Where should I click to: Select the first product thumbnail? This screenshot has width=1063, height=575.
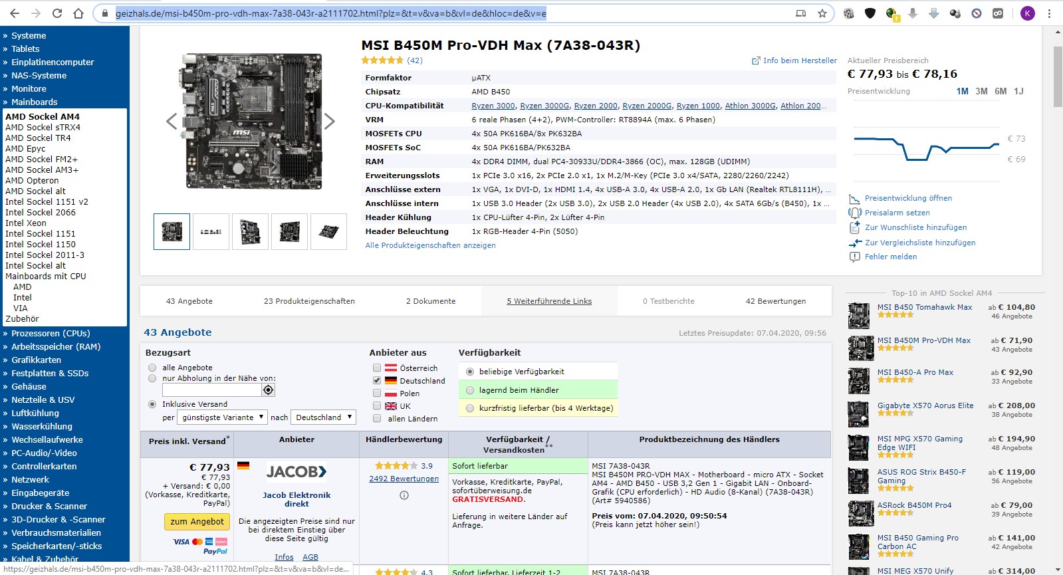pyautogui.click(x=172, y=231)
